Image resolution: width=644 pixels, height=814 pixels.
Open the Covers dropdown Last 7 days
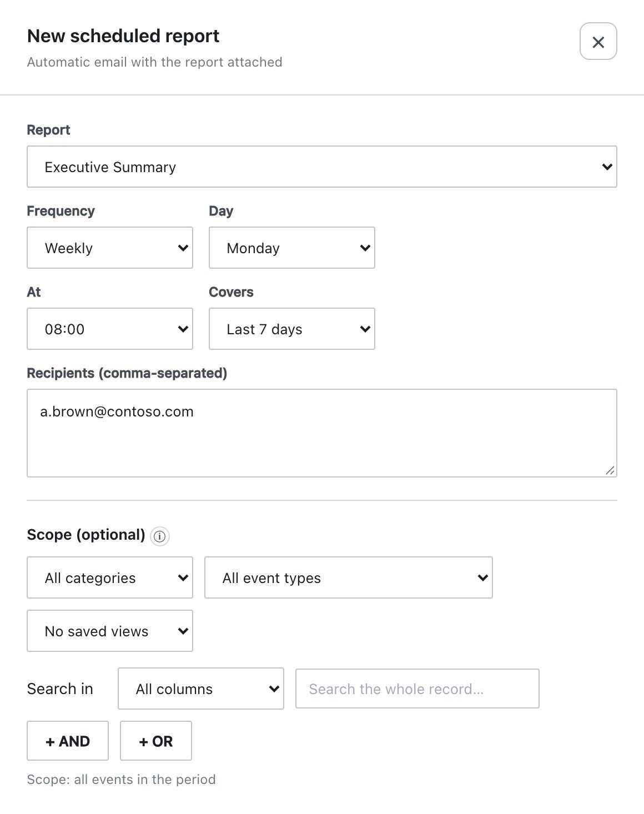[292, 329]
